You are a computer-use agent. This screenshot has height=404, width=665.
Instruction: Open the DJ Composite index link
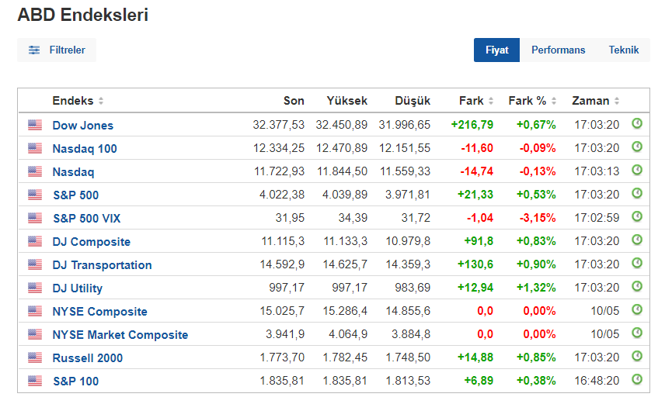[92, 241]
